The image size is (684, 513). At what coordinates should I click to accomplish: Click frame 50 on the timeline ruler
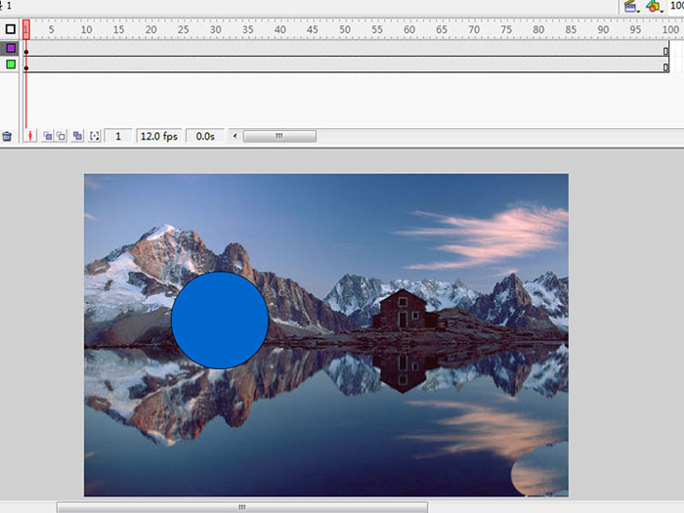(344, 29)
